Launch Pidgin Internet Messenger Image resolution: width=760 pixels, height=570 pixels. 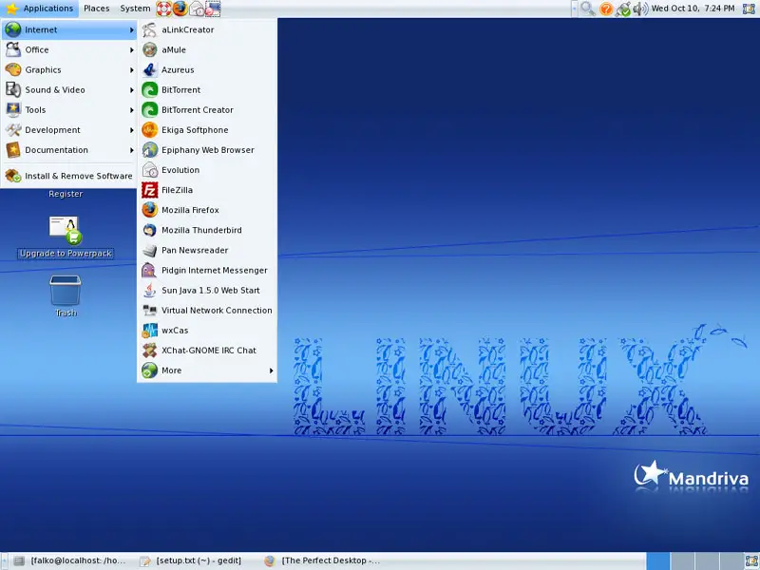pos(214,271)
